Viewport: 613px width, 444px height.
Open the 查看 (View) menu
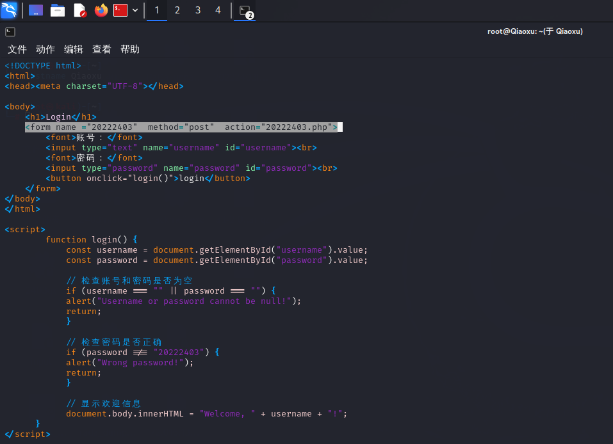pos(102,49)
